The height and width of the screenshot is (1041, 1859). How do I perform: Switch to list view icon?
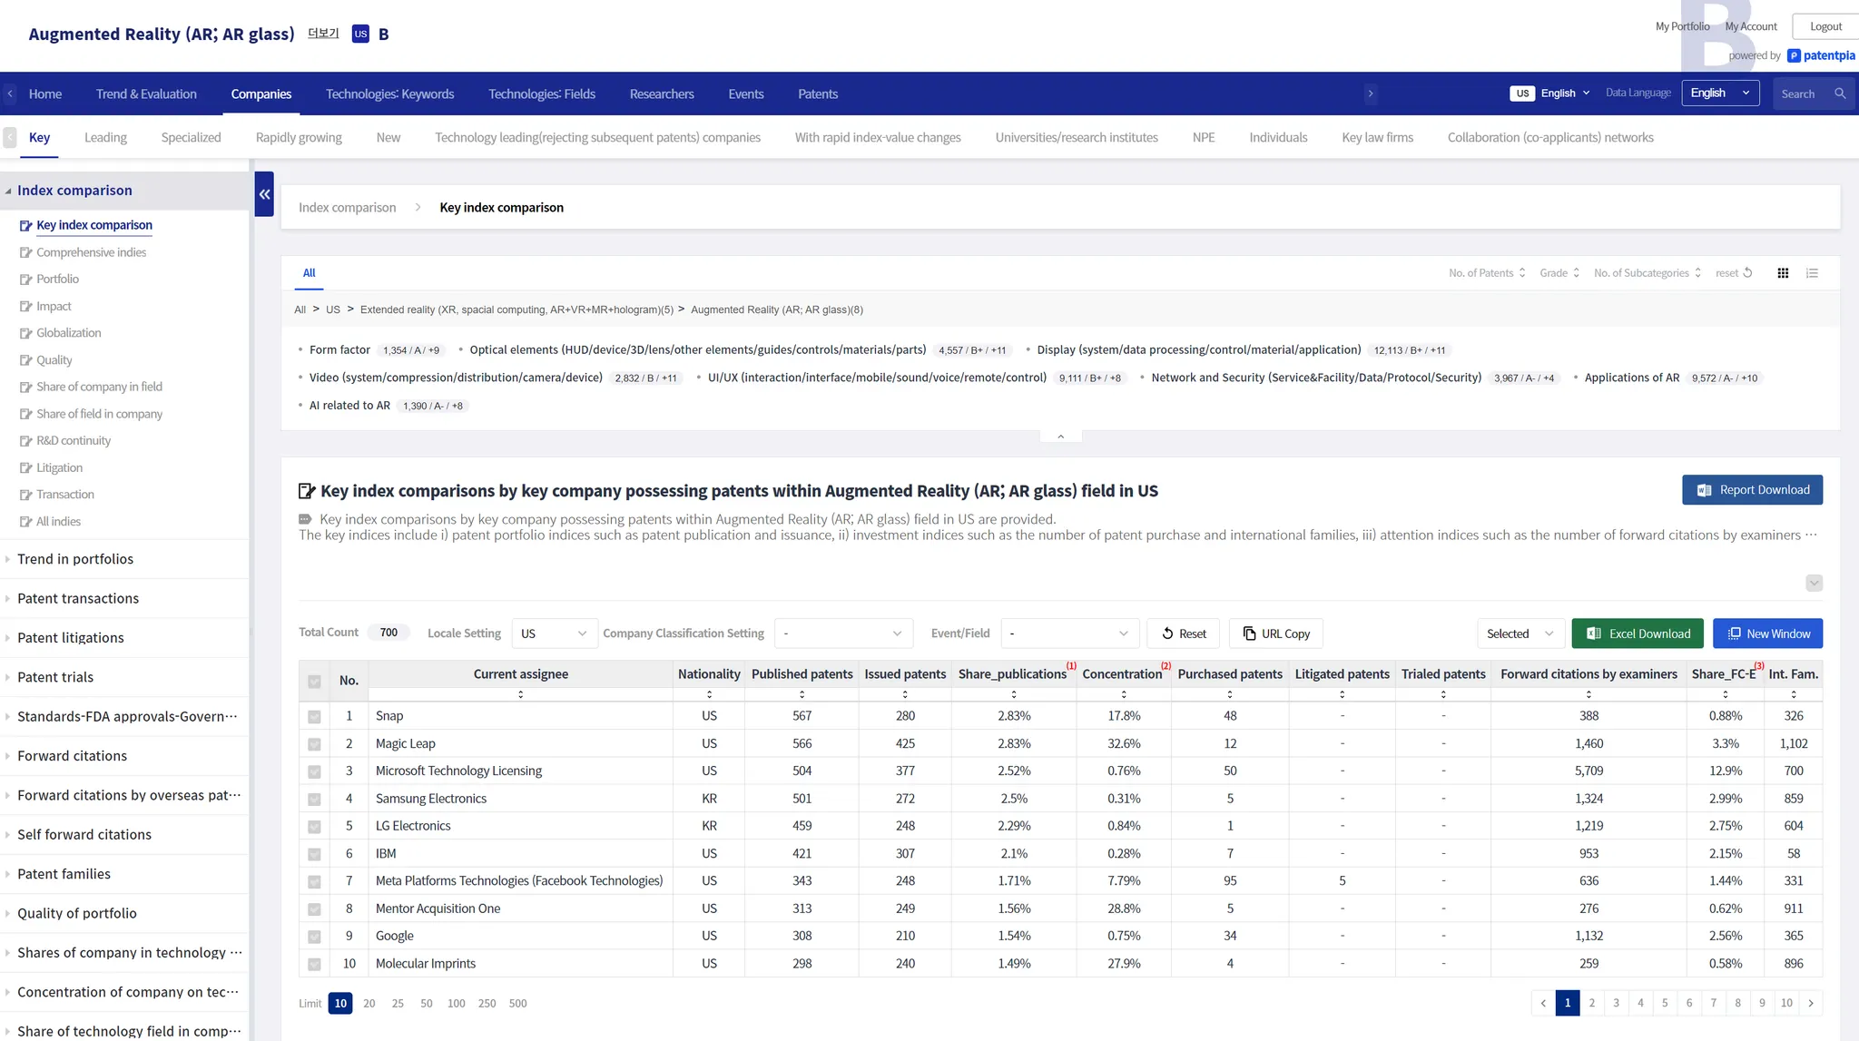click(1812, 273)
